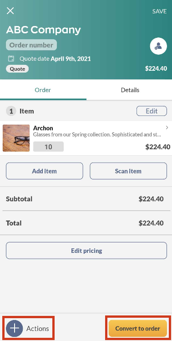Close the quote with the X icon
The image size is (172, 341).
[10, 10]
